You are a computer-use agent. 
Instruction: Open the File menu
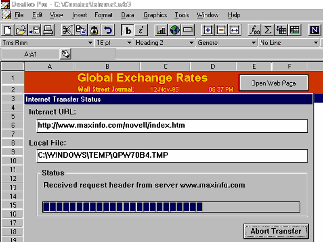click(19, 15)
